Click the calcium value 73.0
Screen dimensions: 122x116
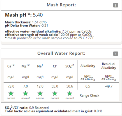coord(11,86)
